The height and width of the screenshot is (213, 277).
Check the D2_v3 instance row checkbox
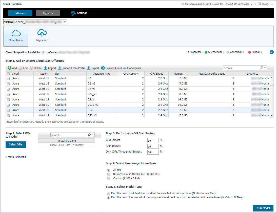[8, 89]
